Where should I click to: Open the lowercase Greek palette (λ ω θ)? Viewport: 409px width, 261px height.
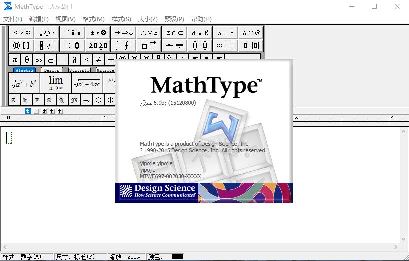point(226,33)
